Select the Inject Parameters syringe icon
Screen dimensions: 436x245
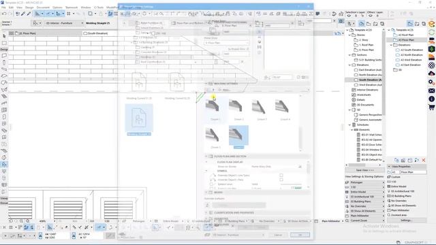29,14
